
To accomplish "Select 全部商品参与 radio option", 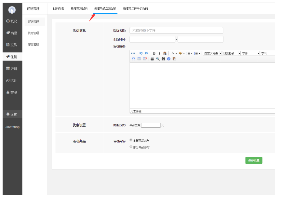I will pyautogui.click(x=131, y=140).
